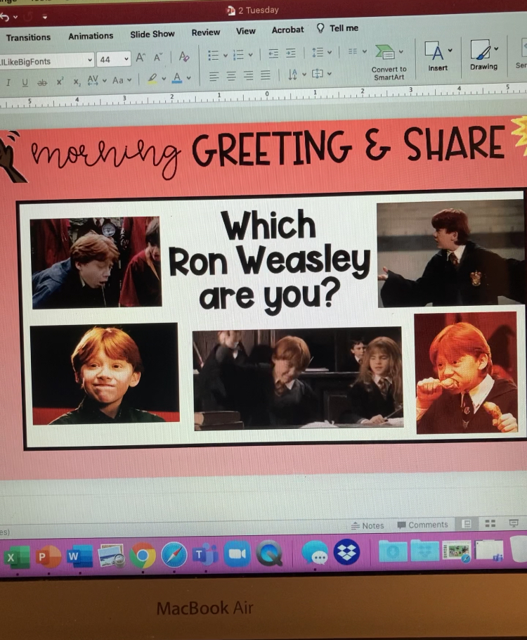Select the 'Which Ron Weasley are you?' text
Viewport: 527px width, 640px height.
(269, 262)
